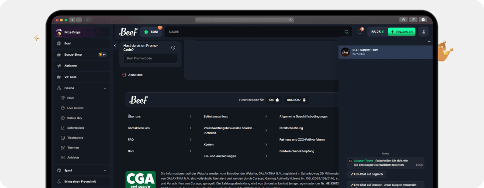Open the user profile avatar icon
This screenshot has width=484, height=188.
click(424, 32)
